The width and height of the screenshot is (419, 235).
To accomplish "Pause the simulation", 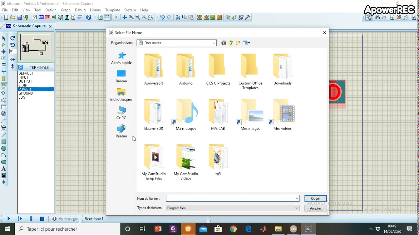I will (31, 219).
